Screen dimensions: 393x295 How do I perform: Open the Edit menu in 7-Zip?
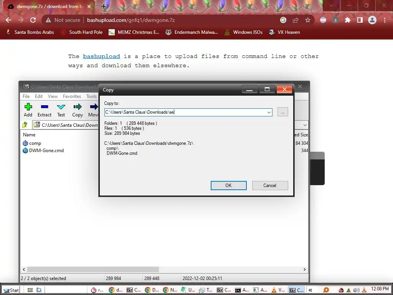[x=39, y=96]
